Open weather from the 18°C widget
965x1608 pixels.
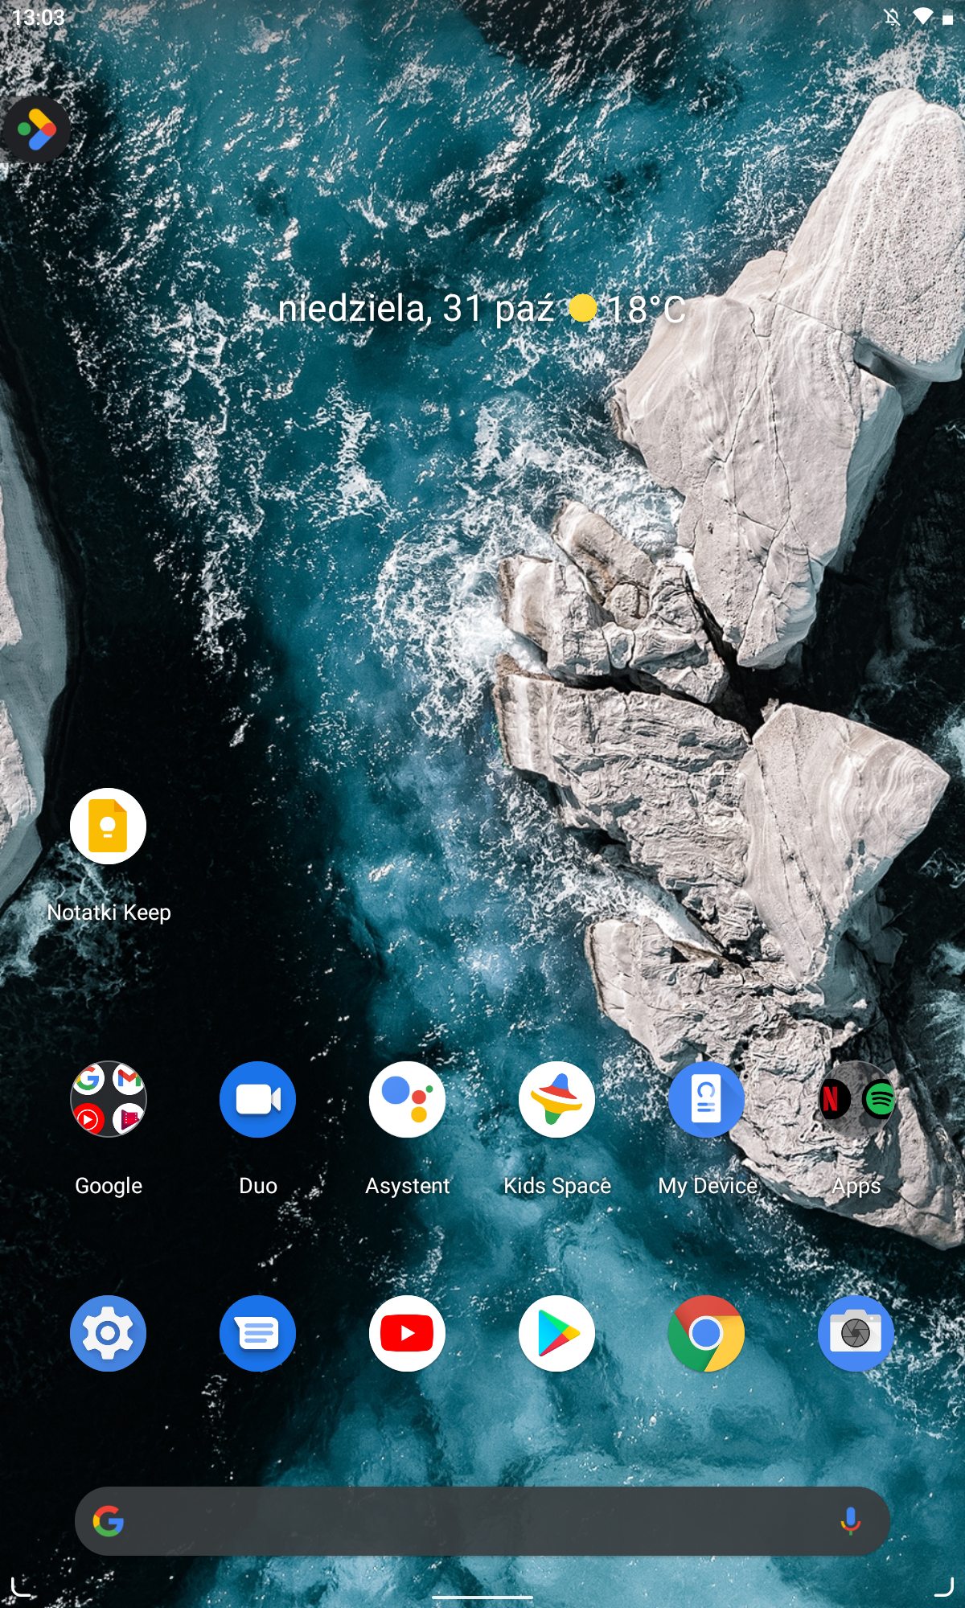(627, 309)
